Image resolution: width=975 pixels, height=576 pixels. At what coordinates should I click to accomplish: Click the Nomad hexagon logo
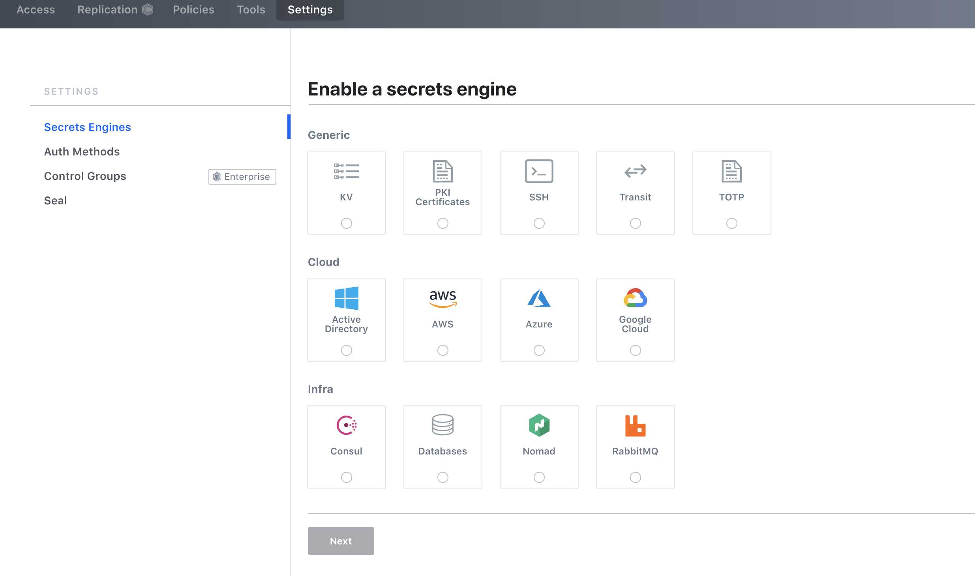539,425
